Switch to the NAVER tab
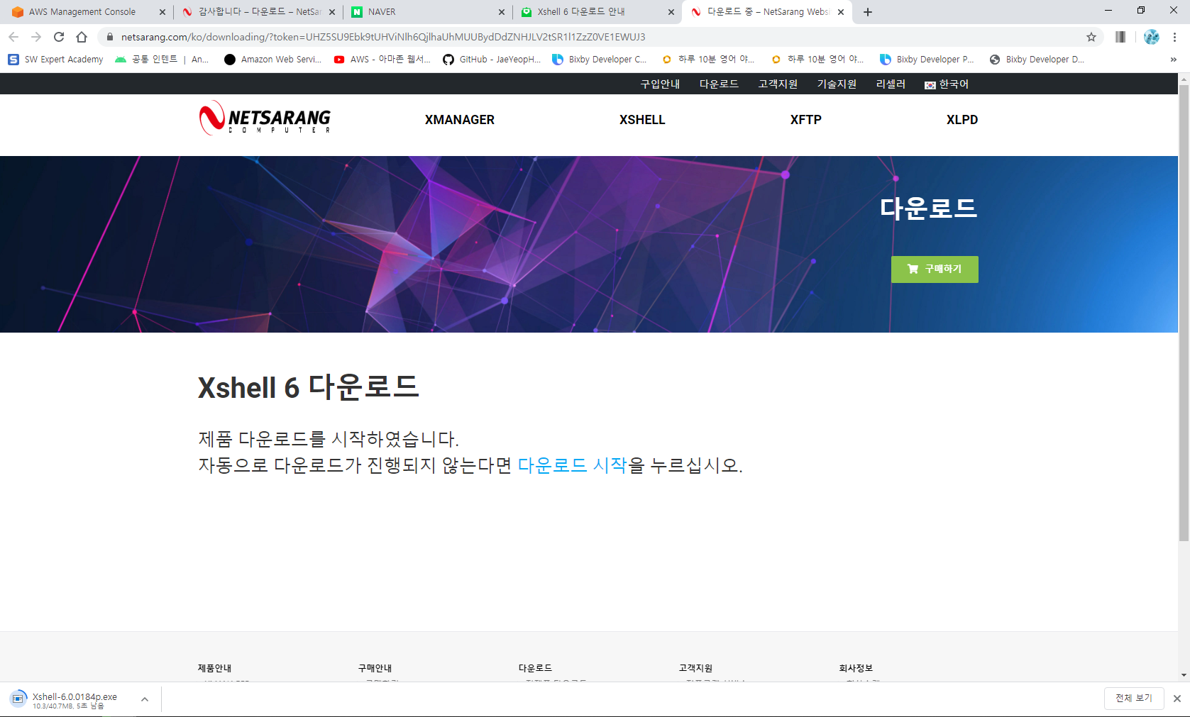 427,12
